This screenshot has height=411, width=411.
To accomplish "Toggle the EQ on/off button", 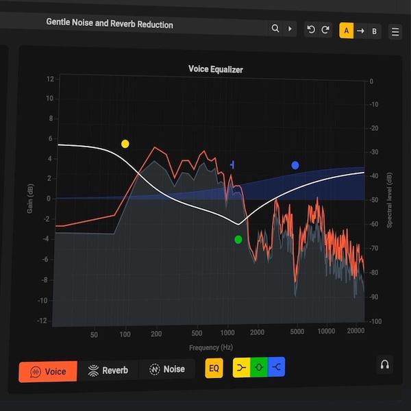I will click(214, 369).
